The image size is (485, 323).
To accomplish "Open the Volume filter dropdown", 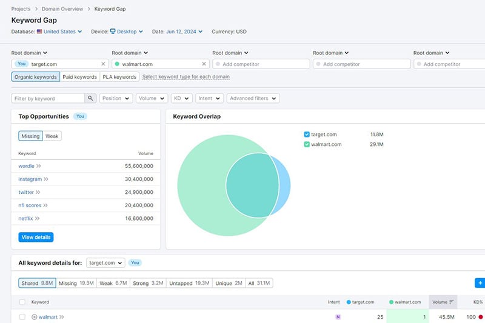I will click(152, 98).
